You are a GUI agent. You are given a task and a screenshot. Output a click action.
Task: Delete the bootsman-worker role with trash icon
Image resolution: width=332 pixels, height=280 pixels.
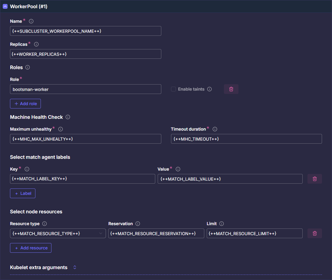click(231, 89)
